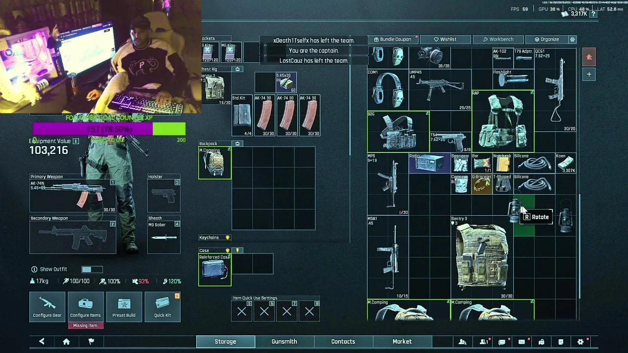Go back with the arrow icon

[42, 342]
